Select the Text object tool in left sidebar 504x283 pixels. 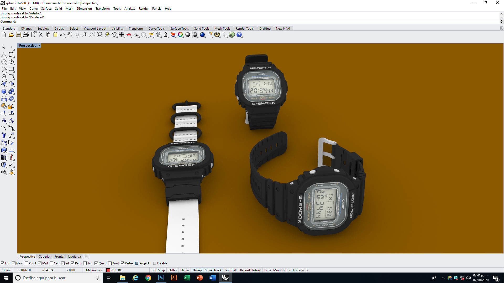(4, 135)
